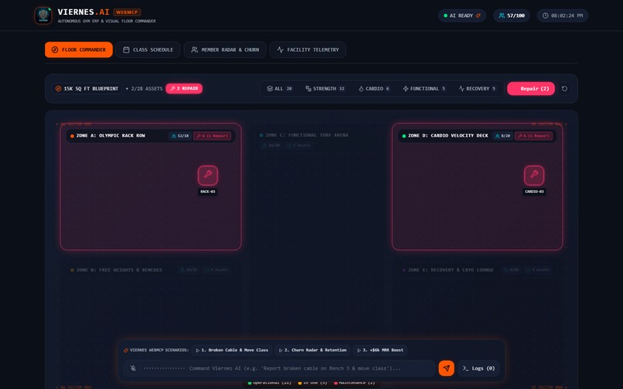
Task: Focus the Command Viernes AI input field
Action: click(x=294, y=368)
